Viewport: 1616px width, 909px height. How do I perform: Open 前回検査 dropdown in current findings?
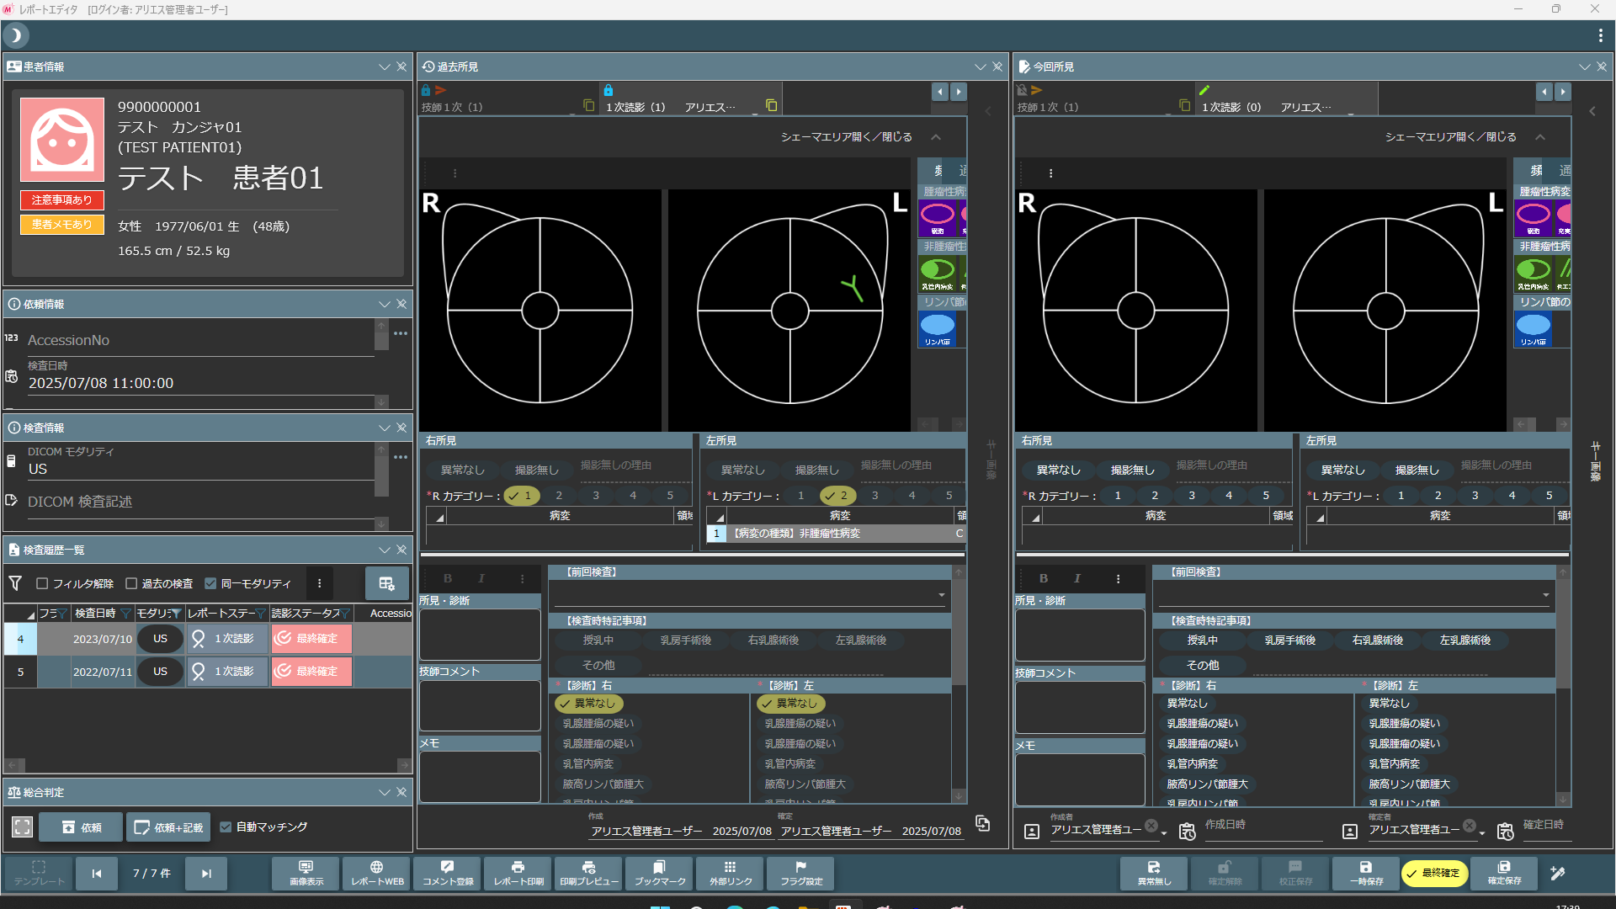(x=1546, y=595)
